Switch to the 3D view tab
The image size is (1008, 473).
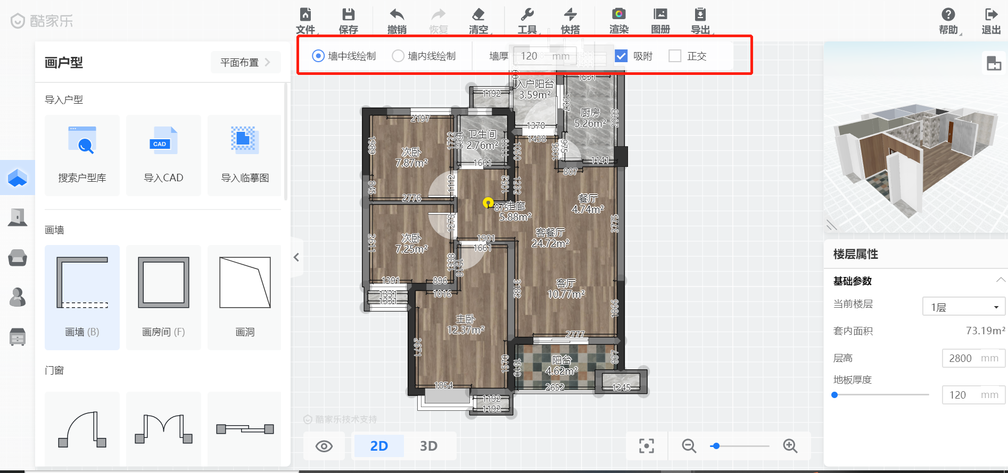click(x=428, y=446)
